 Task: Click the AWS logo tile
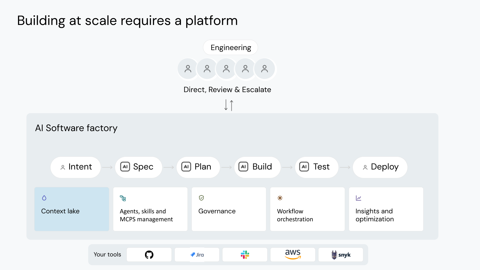pos(293,254)
